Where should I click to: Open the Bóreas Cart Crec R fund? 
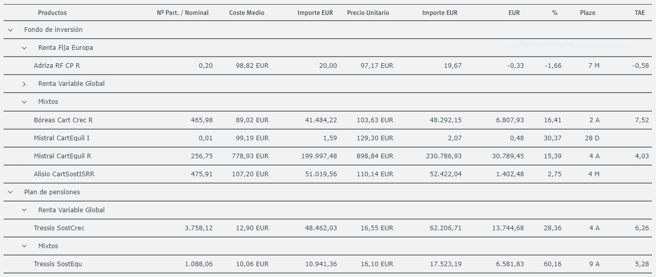coord(63,120)
